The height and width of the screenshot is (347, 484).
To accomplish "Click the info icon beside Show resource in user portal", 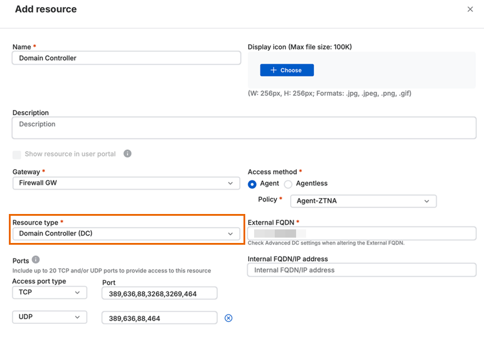I will (128, 154).
